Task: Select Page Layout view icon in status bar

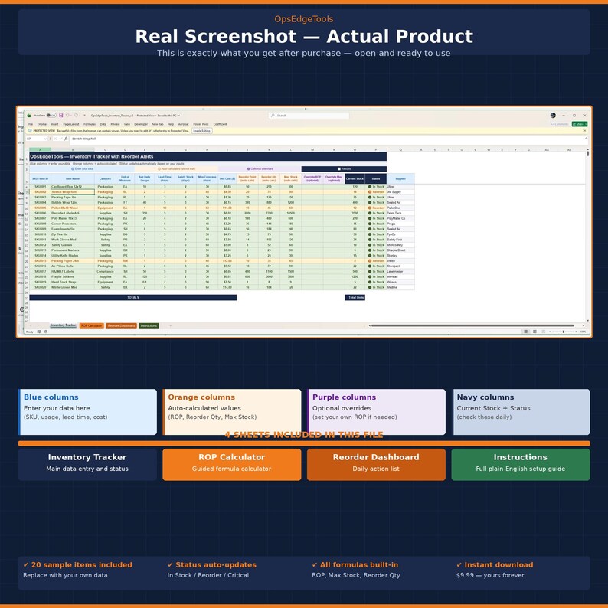Action: pos(534,332)
